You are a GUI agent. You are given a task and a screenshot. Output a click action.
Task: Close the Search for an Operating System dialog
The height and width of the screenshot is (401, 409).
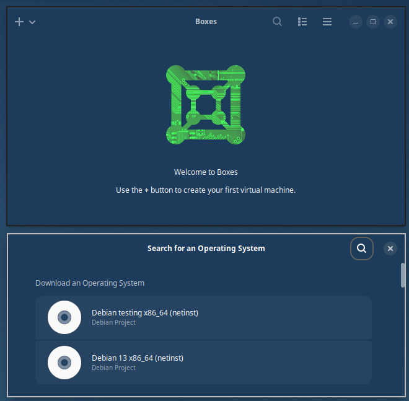point(390,249)
